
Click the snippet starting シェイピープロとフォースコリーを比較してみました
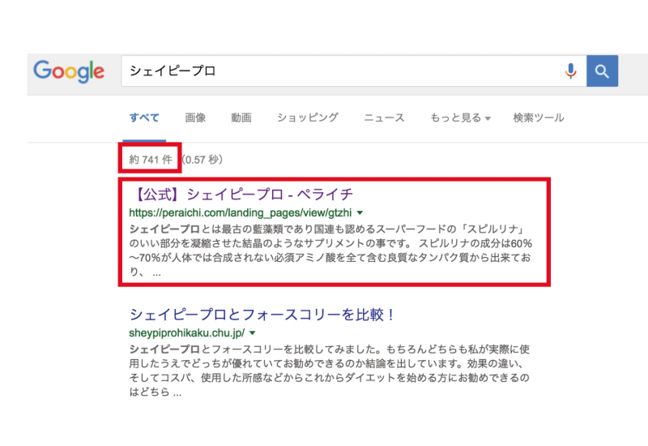(330, 371)
